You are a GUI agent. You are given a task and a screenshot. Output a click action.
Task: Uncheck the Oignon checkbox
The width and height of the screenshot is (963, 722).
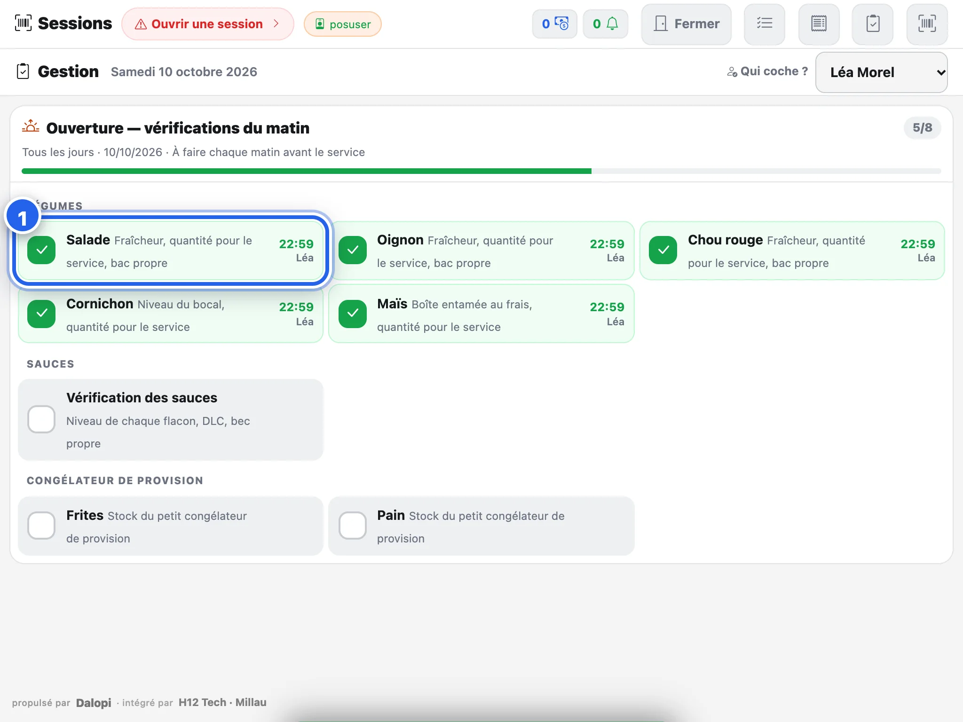click(x=353, y=250)
